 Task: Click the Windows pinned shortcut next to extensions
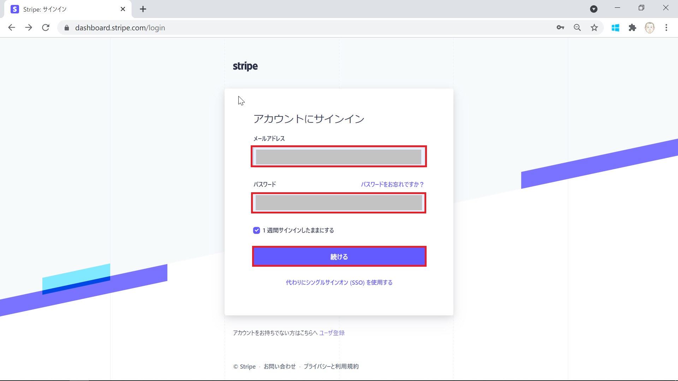pos(615,28)
